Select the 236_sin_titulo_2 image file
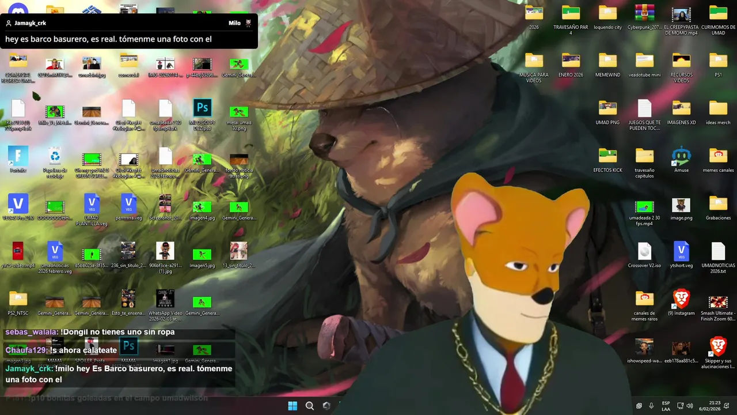Screen dimensions: 737x415 pyautogui.click(x=128, y=255)
